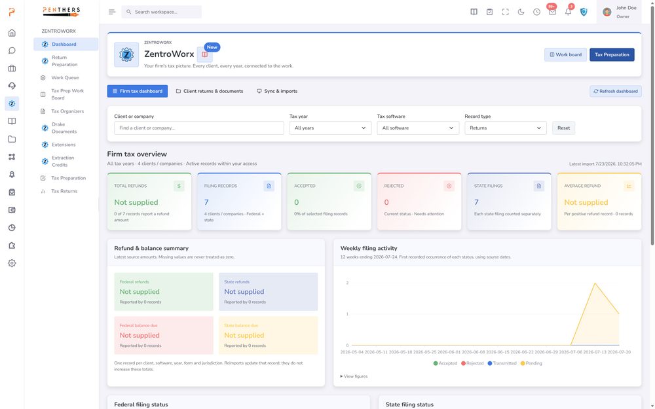
Task: Click the mail icon with the 99+ badge
Action: coord(552,12)
